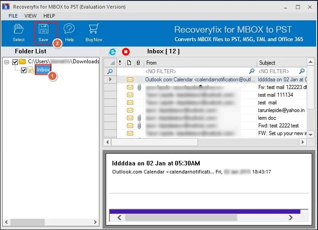The image size is (318, 230).
Task: Click email list scroll right arrow
Action: click(303, 142)
